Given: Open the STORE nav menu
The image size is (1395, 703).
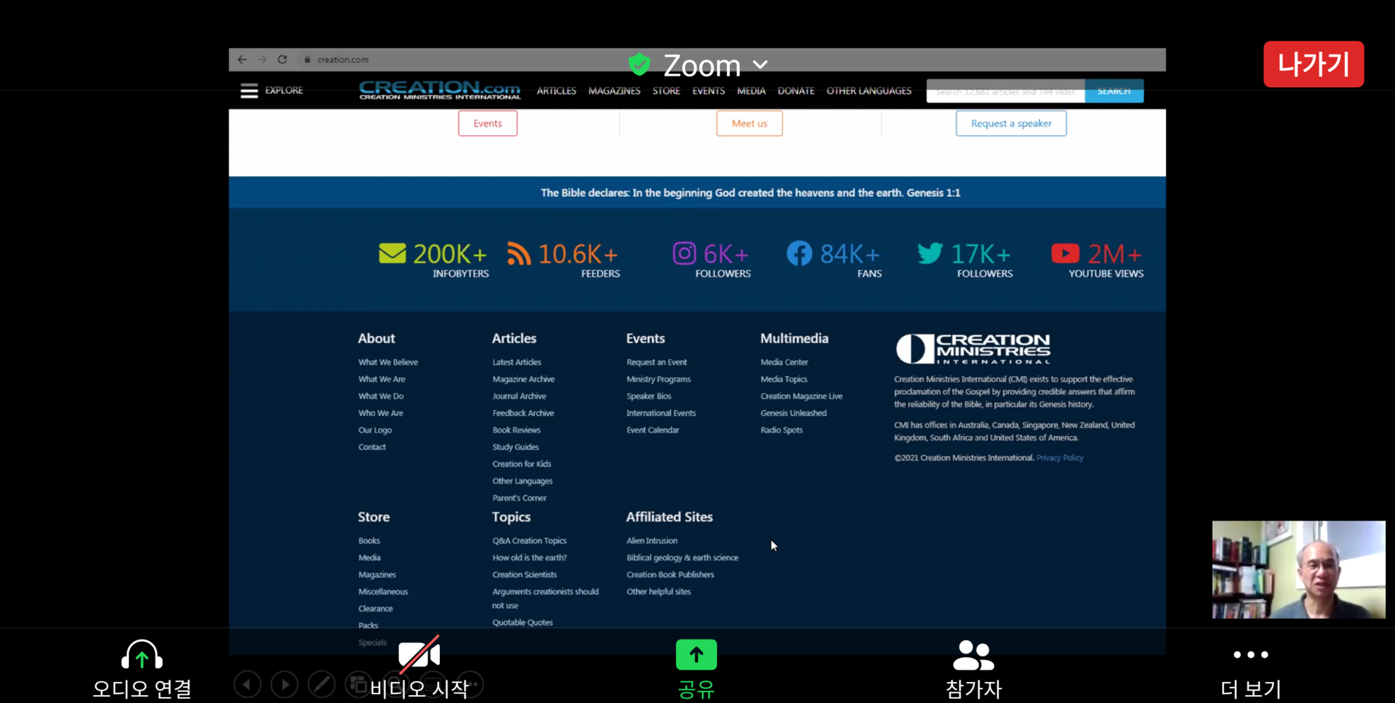Looking at the screenshot, I should point(666,91).
